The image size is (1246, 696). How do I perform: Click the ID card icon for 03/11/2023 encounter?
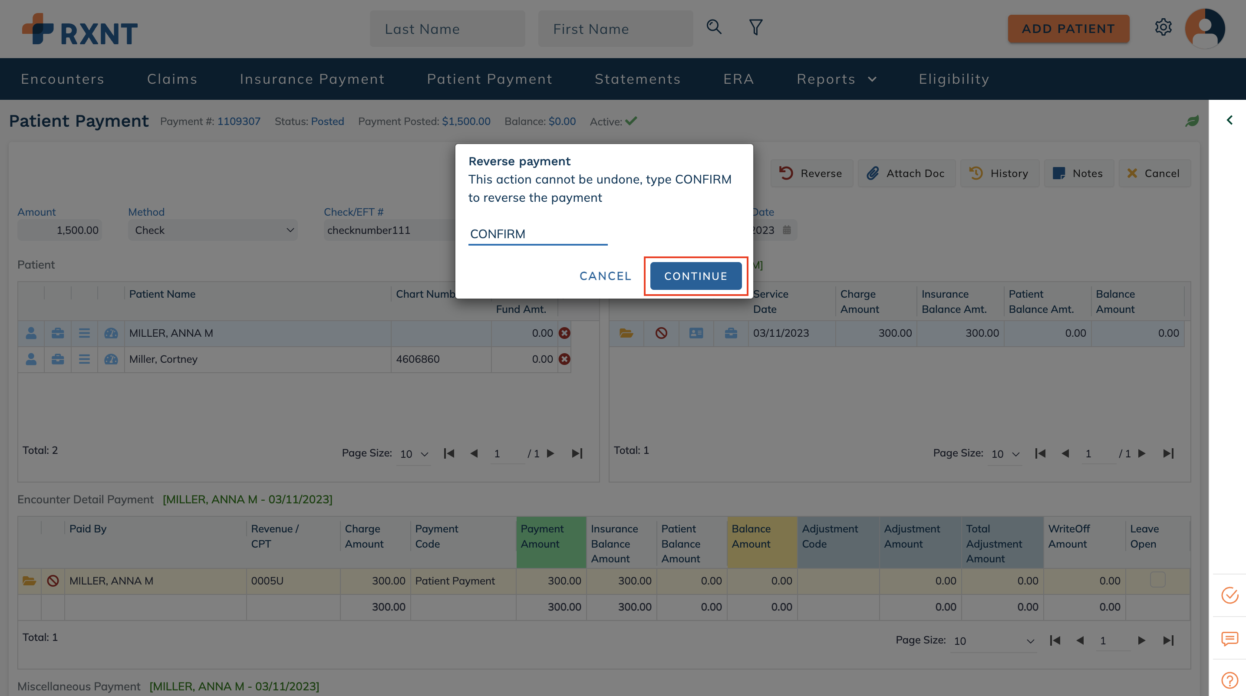696,333
